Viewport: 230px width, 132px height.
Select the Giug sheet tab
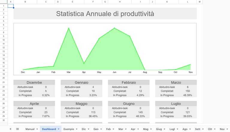[159, 129]
